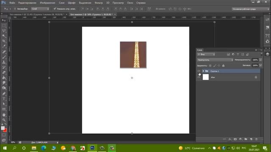Viewport: 271px width, 152px height.
Task: Select the Pen tool
Action: (4, 94)
